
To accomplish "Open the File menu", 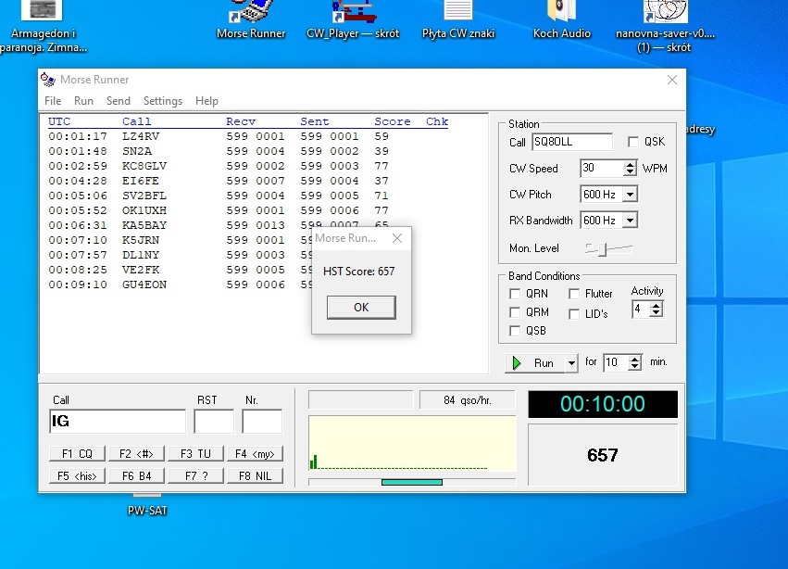I will (x=53, y=101).
